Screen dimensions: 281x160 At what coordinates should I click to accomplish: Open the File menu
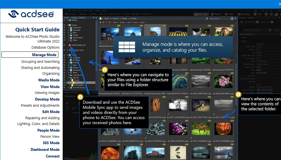coord(69,11)
